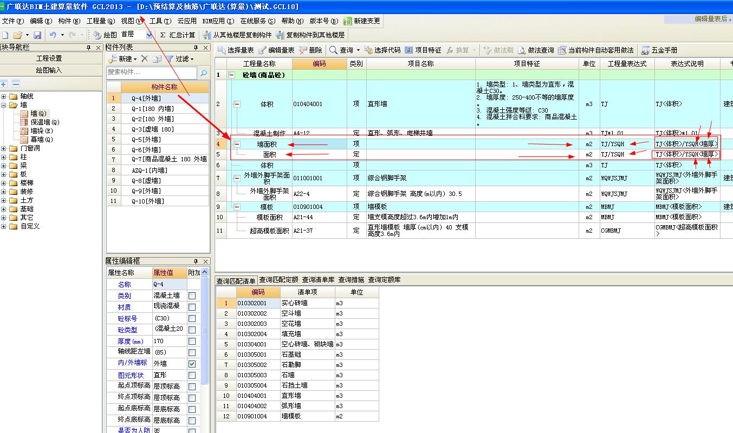The width and height of the screenshot is (733, 433).
Task: Expand the 楼梯 tree folder
Action: (4, 183)
